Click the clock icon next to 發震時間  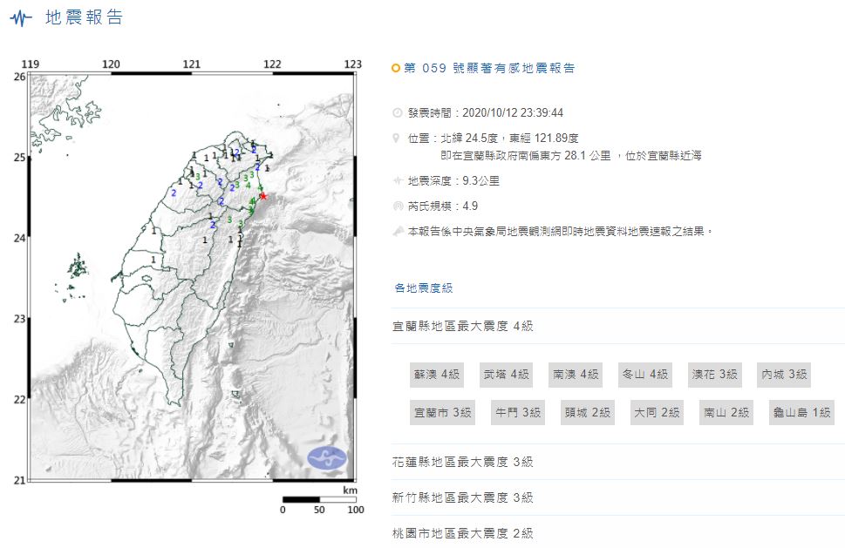tap(398, 113)
